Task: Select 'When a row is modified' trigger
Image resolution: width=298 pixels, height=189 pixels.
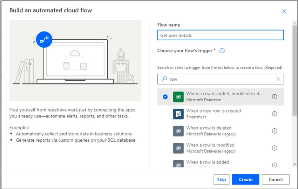Action: click(221, 148)
